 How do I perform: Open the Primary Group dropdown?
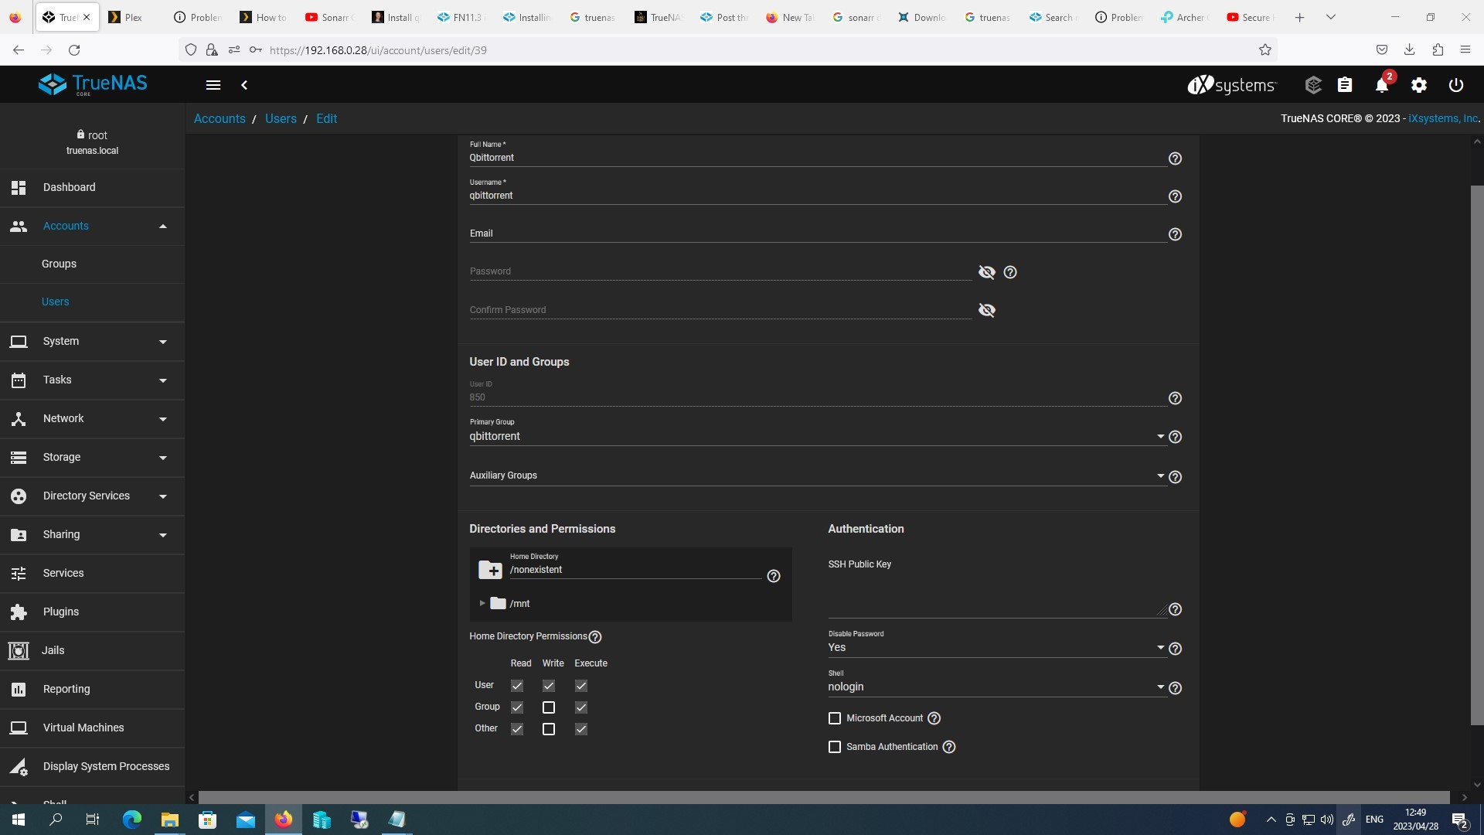pyautogui.click(x=816, y=437)
